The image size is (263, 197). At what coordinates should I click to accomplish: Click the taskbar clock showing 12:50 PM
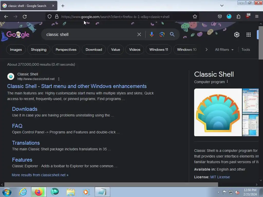click(250, 192)
